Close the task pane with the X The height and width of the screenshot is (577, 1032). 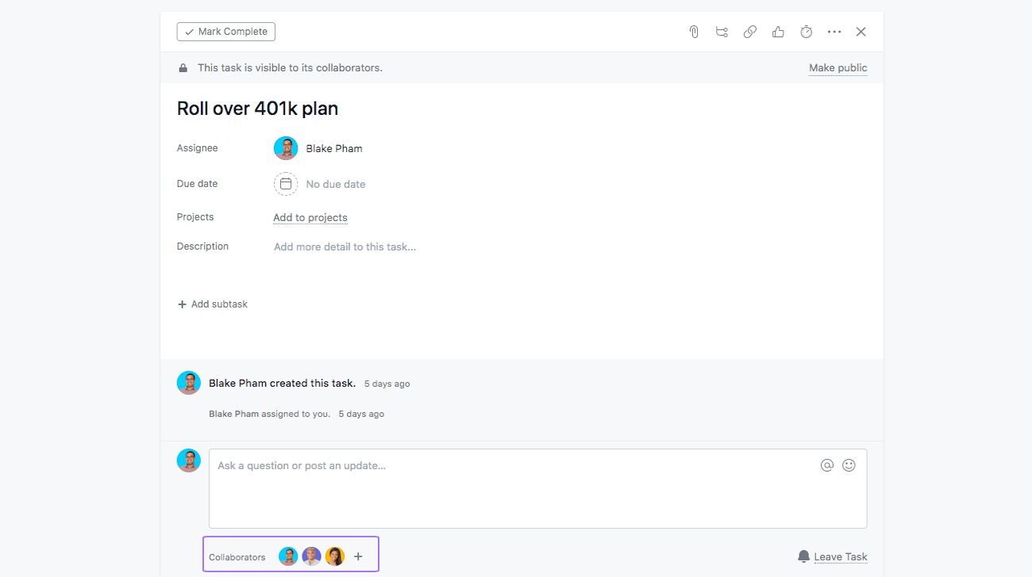coord(861,32)
